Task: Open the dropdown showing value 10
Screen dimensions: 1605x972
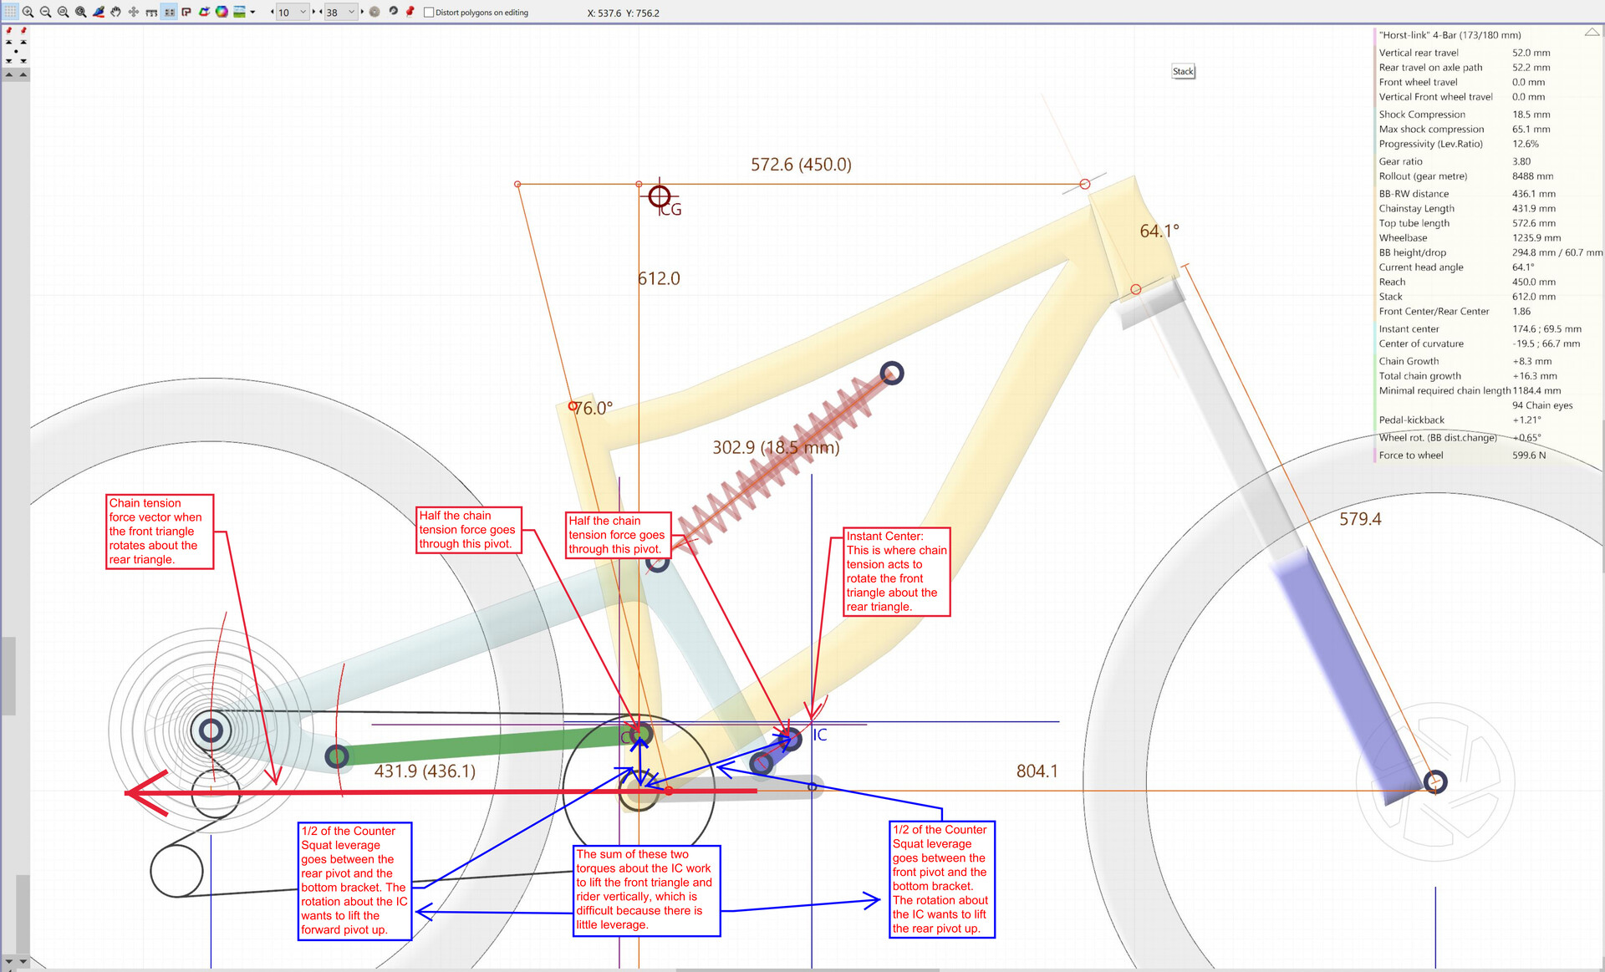Action: [303, 12]
